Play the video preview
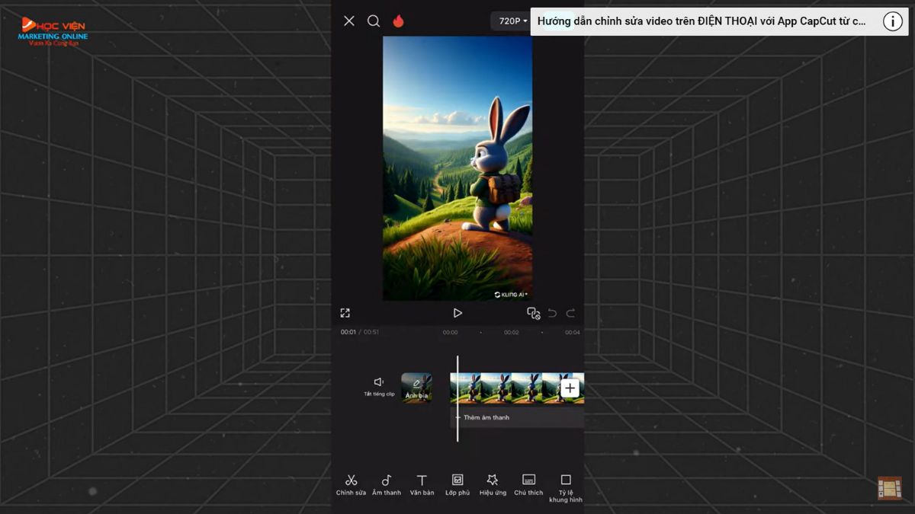 coord(457,313)
